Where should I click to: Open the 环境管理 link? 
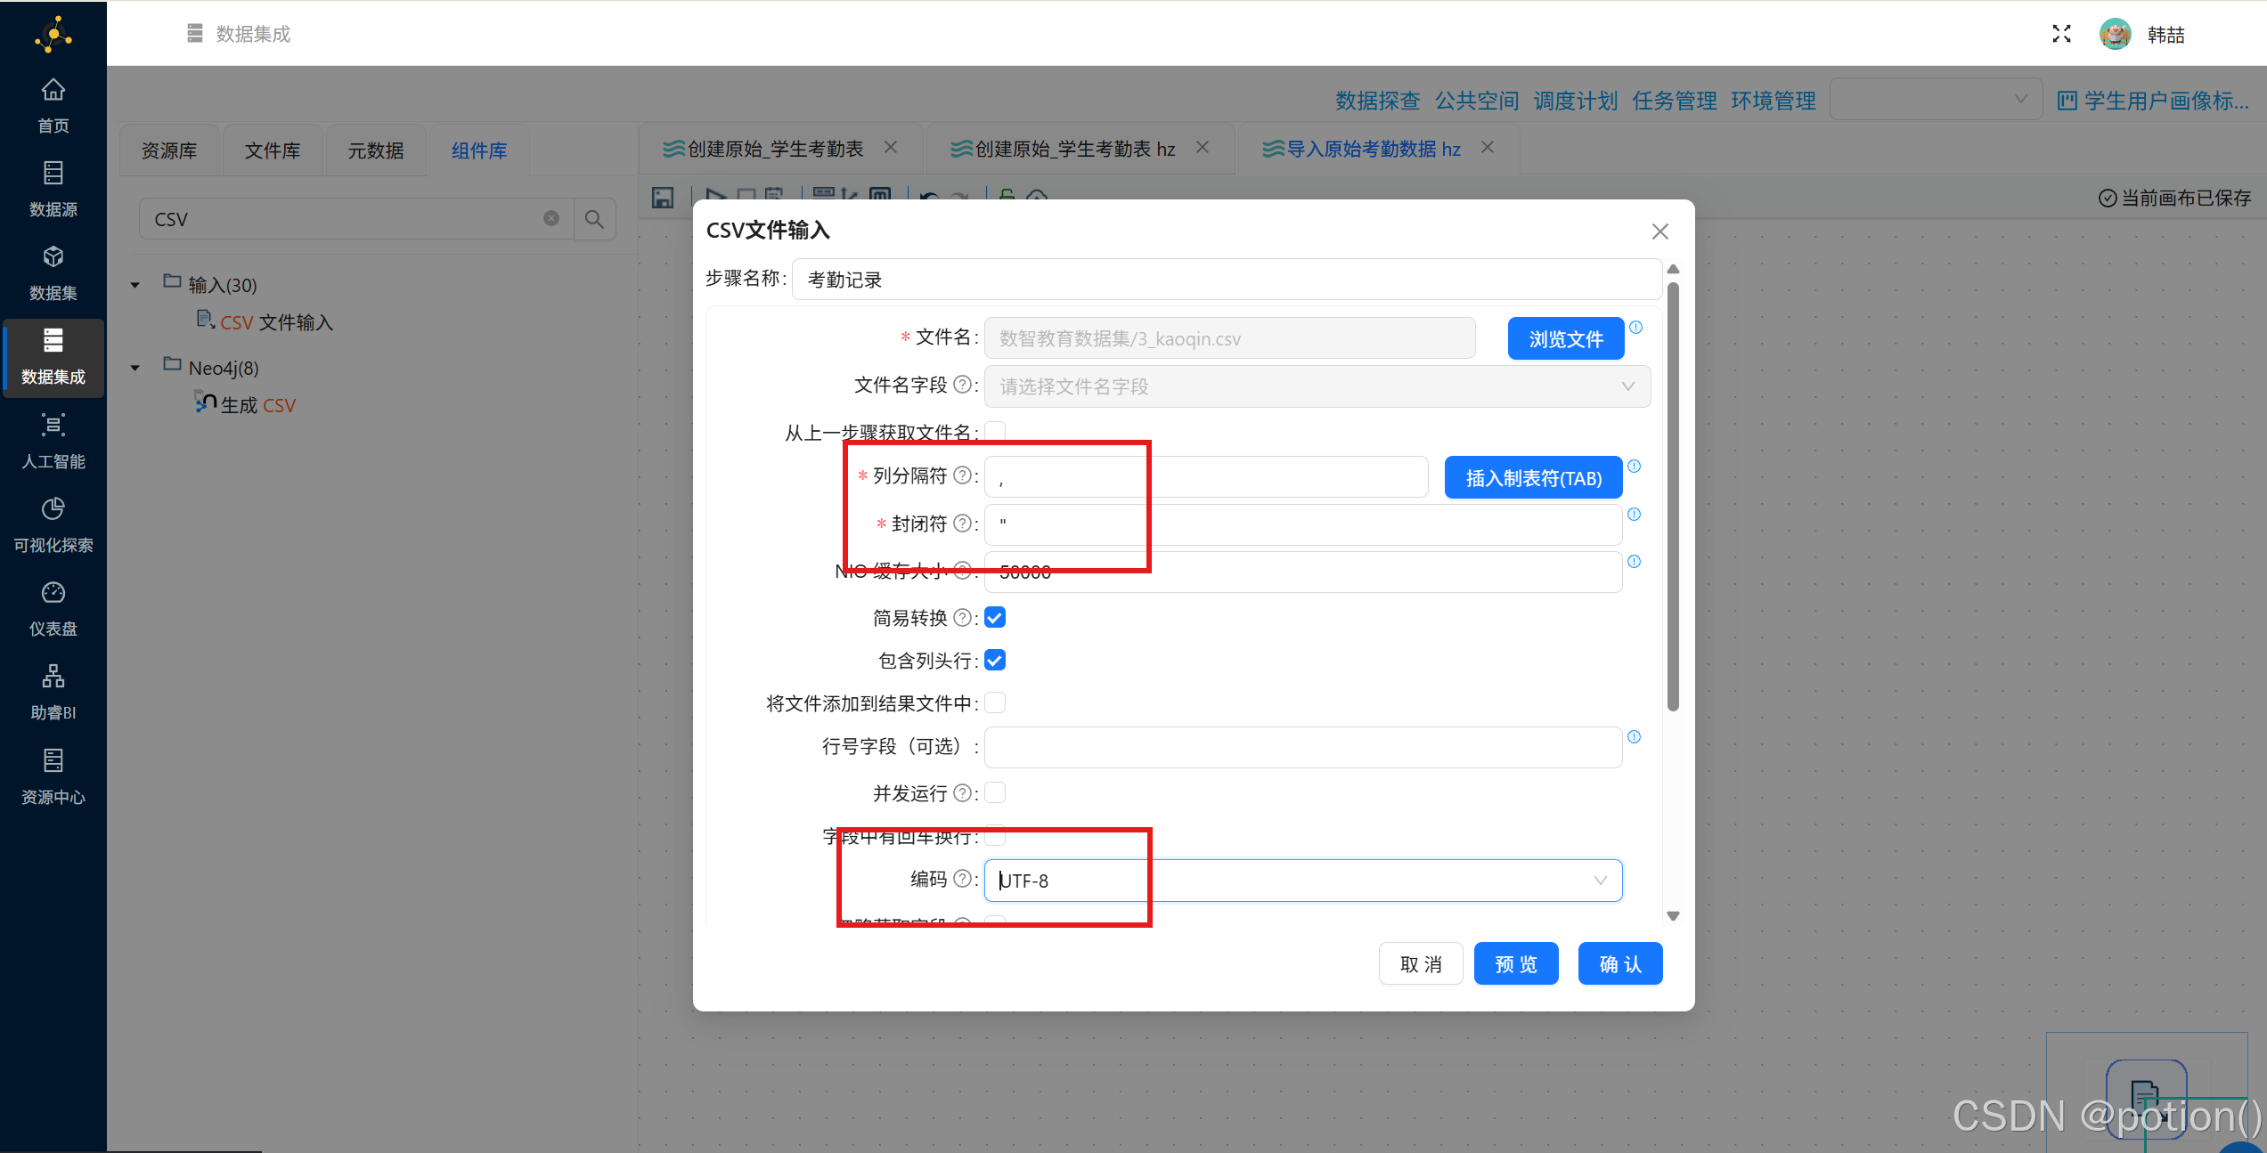coord(1773,101)
